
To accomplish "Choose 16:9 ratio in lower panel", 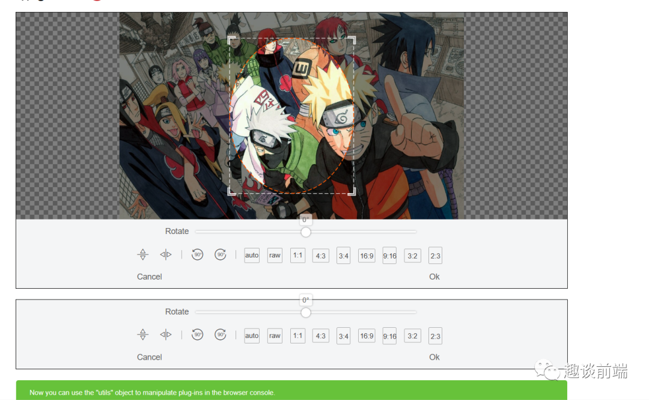I will [367, 336].
